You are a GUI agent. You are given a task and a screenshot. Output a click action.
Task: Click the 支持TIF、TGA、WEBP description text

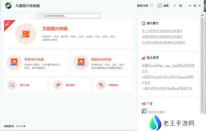tap(79, 38)
